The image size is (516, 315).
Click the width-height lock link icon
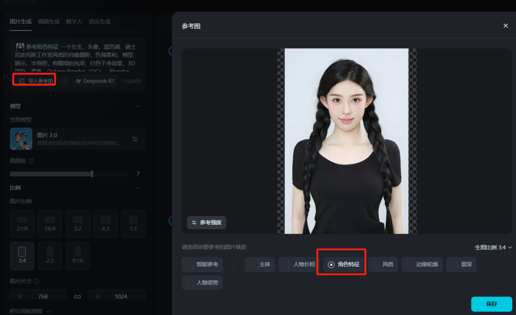[78, 296]
